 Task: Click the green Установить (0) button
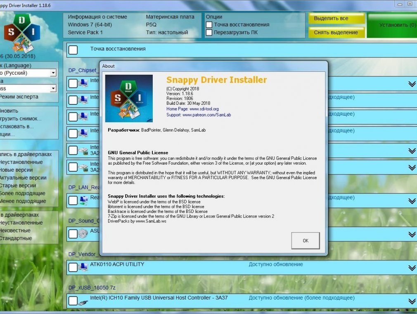click(x=392, y=25)
